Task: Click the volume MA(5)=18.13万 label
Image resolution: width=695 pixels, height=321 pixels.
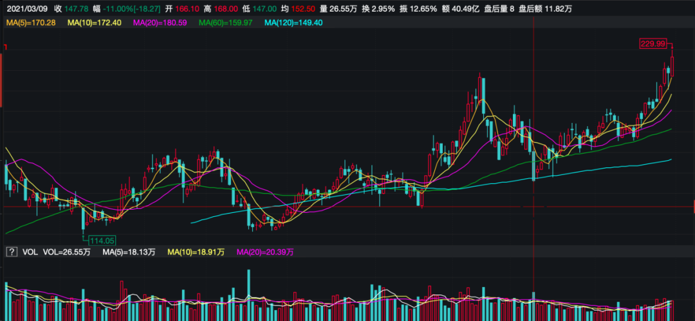Action: coord(129,252)
